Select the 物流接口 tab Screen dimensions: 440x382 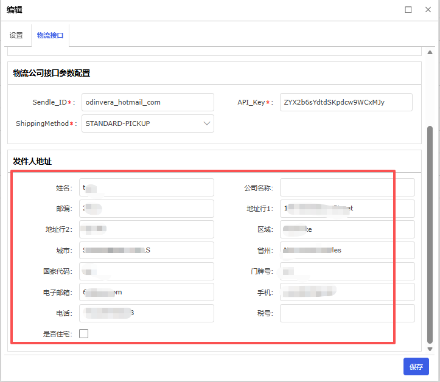(50, 36)
